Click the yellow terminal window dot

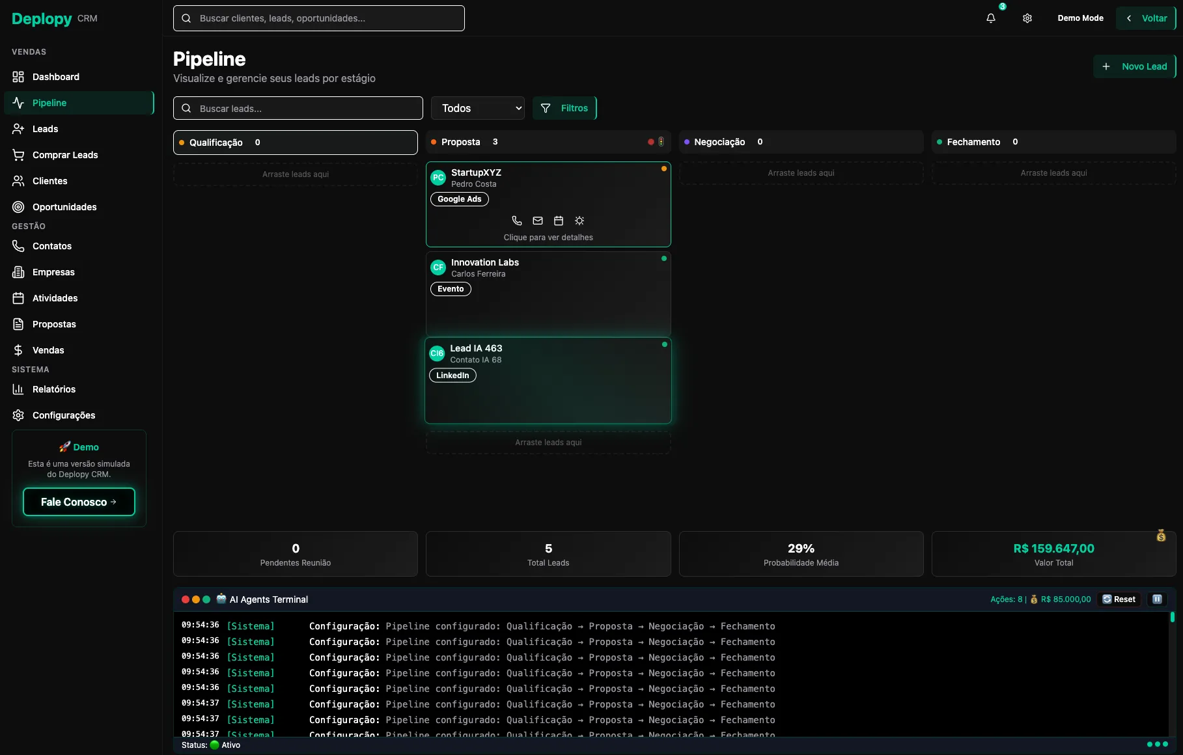click(x=196, y=599)
